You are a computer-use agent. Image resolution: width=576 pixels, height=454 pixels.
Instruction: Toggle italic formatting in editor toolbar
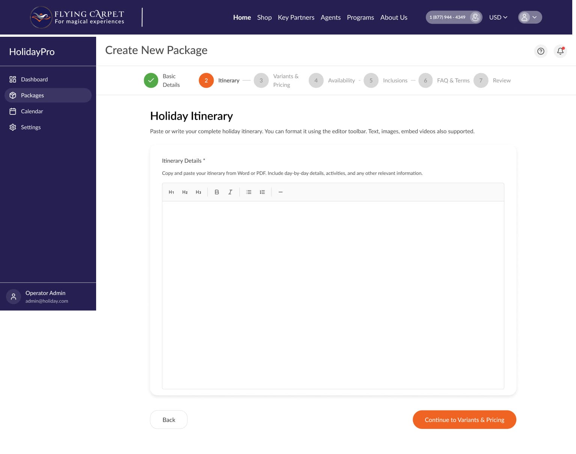coord(230,192)
